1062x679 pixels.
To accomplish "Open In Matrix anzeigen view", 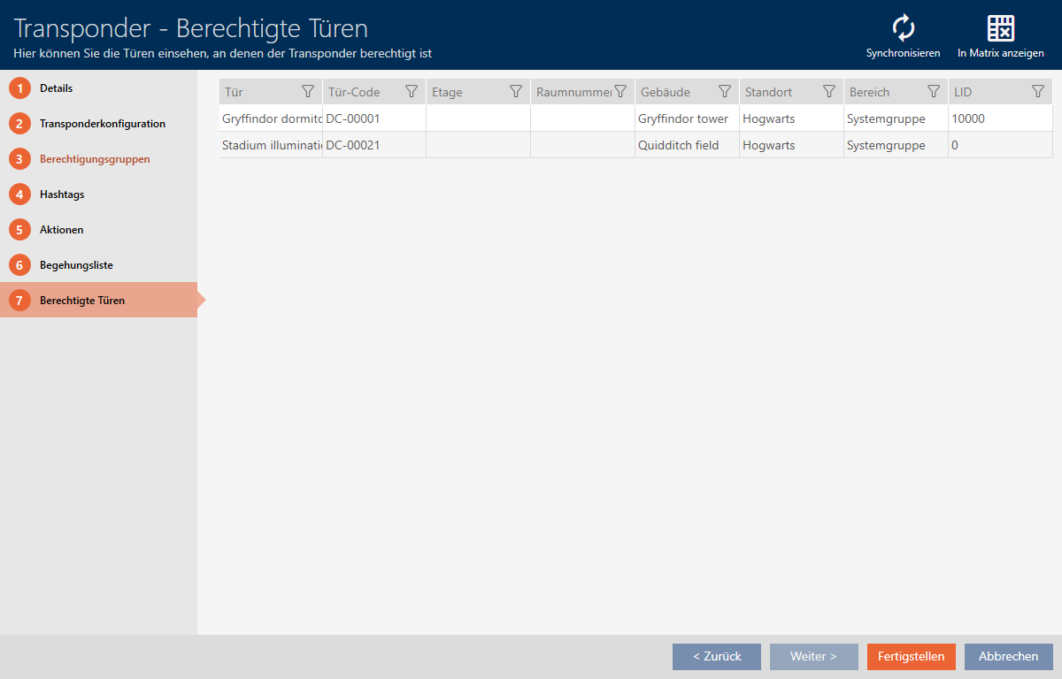I will [x=1000, y=29].
